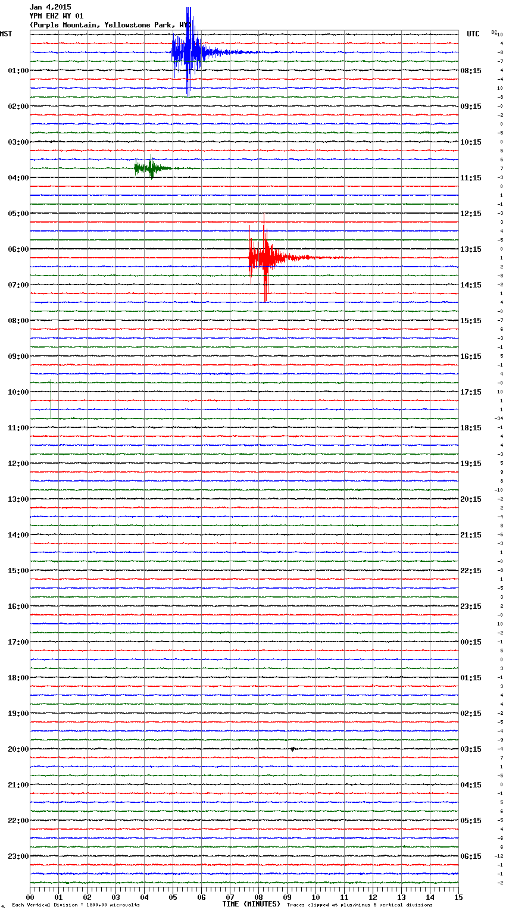Click the 15:00 MST row label
This screenshot has height=913, width=506.
18,570
